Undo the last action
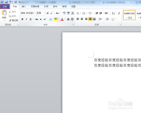 click(x=10, y=2)
